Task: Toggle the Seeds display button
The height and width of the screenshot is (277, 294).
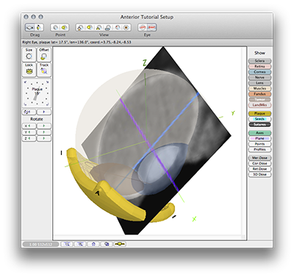Action: coord(259,119)
